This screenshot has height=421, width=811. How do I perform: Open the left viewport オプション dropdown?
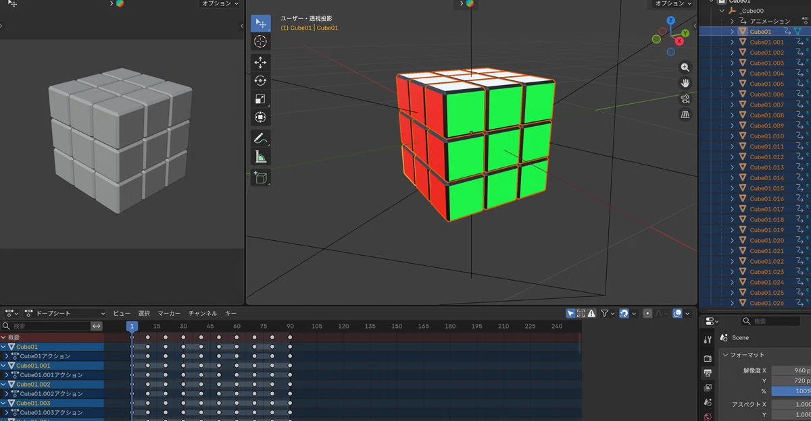click(x=220, y=3)
